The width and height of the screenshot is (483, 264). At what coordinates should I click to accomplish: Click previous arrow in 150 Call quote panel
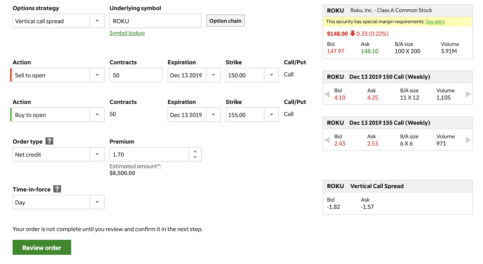pos(327,94)
